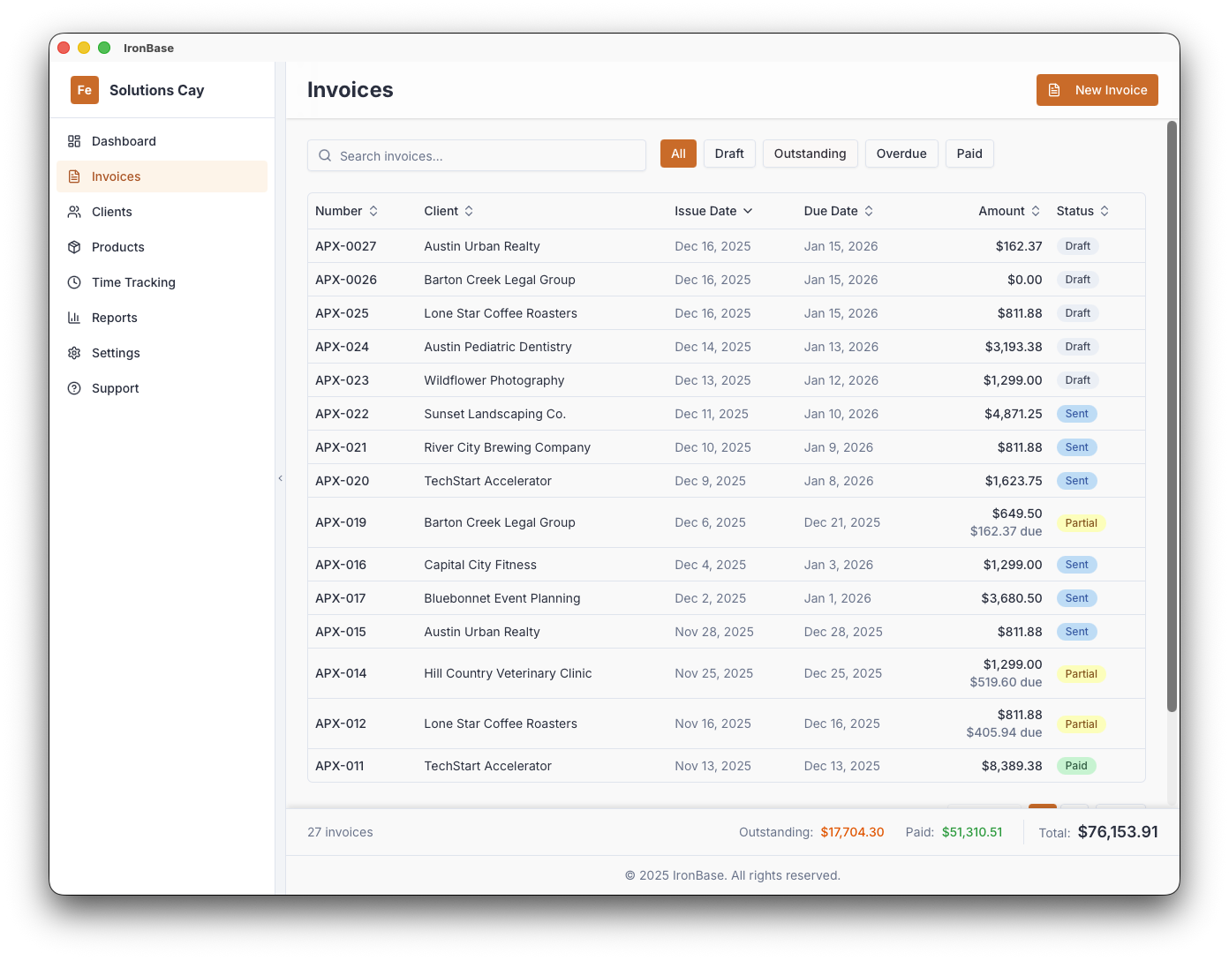Viewport: 1229px width, 960px height.
Task: Sort by Amount using its chevron
Action: tap(1035, 211)
